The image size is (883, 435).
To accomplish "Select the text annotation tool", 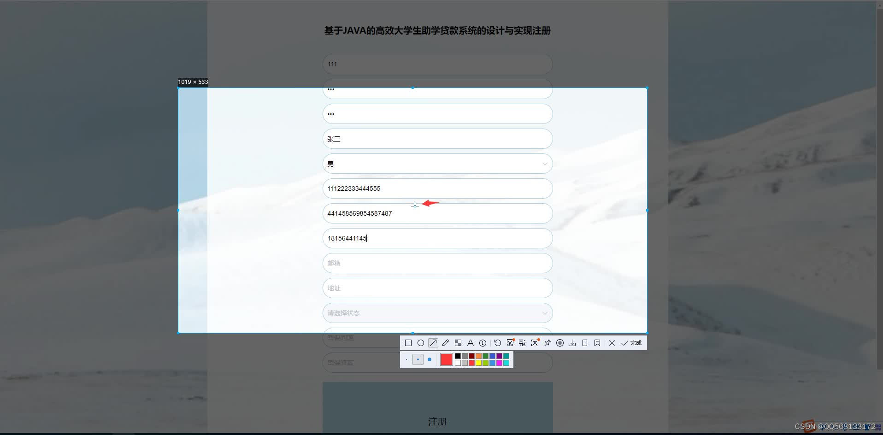I will pos(471,343).
